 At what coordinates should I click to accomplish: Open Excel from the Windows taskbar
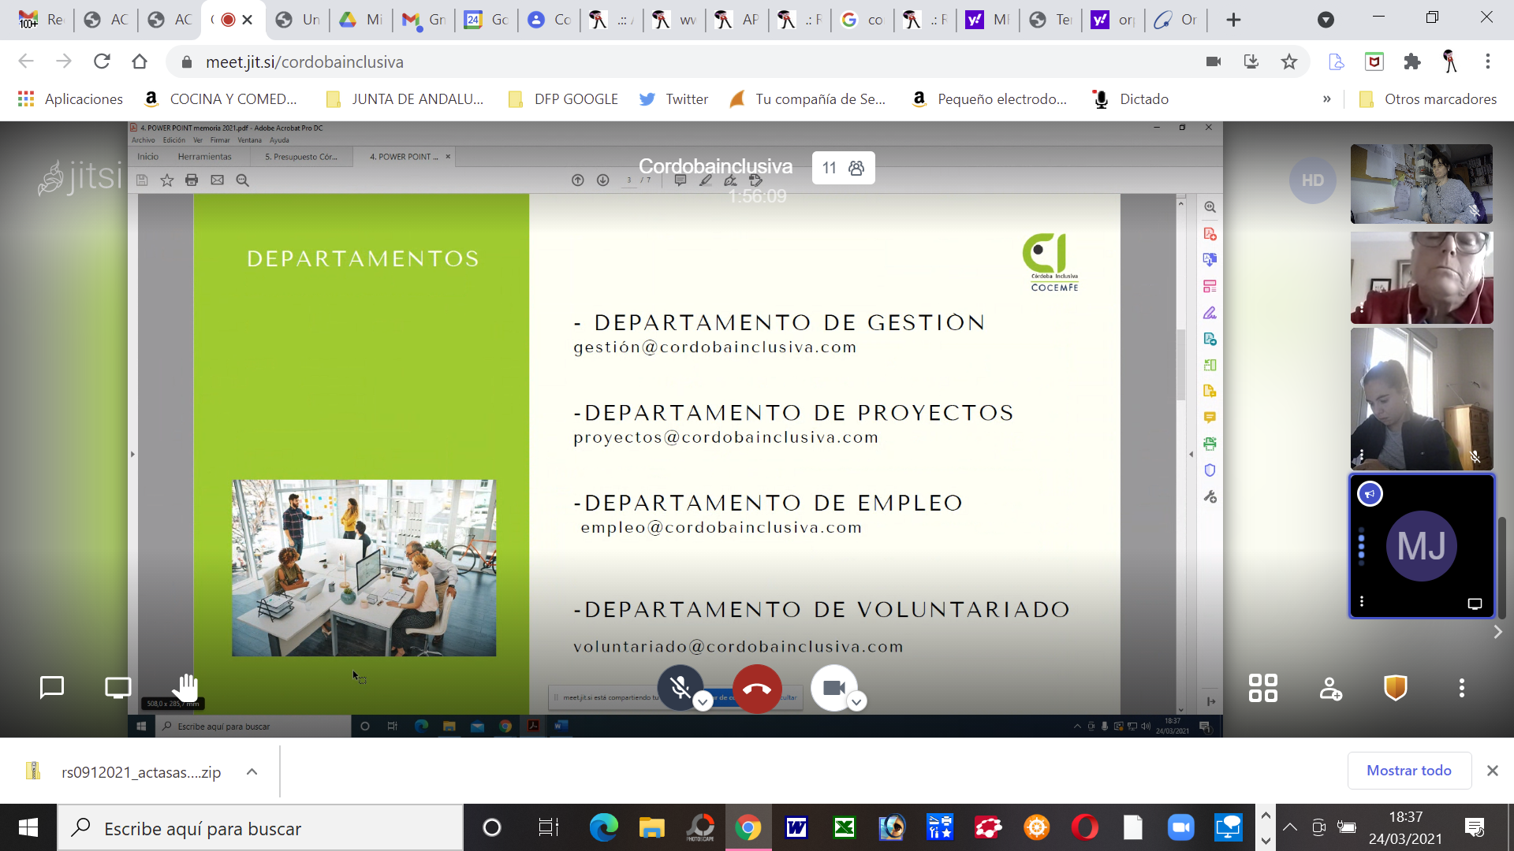845,828
